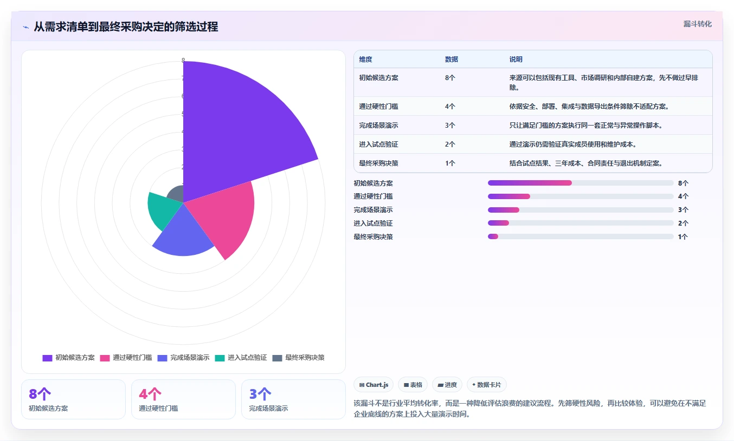Click the small blue icon before the page title
Image resolution: width=734 pixels, height=441 pixels.
25,27
